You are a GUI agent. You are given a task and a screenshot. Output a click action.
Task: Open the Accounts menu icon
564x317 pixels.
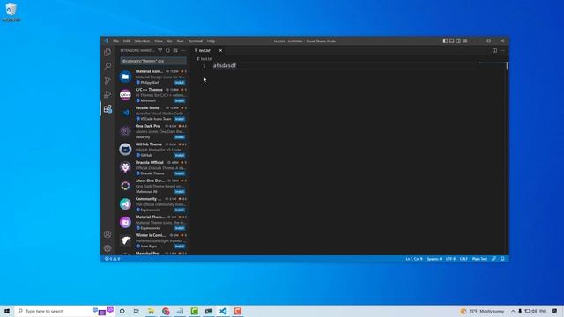[x=108, y=234]
